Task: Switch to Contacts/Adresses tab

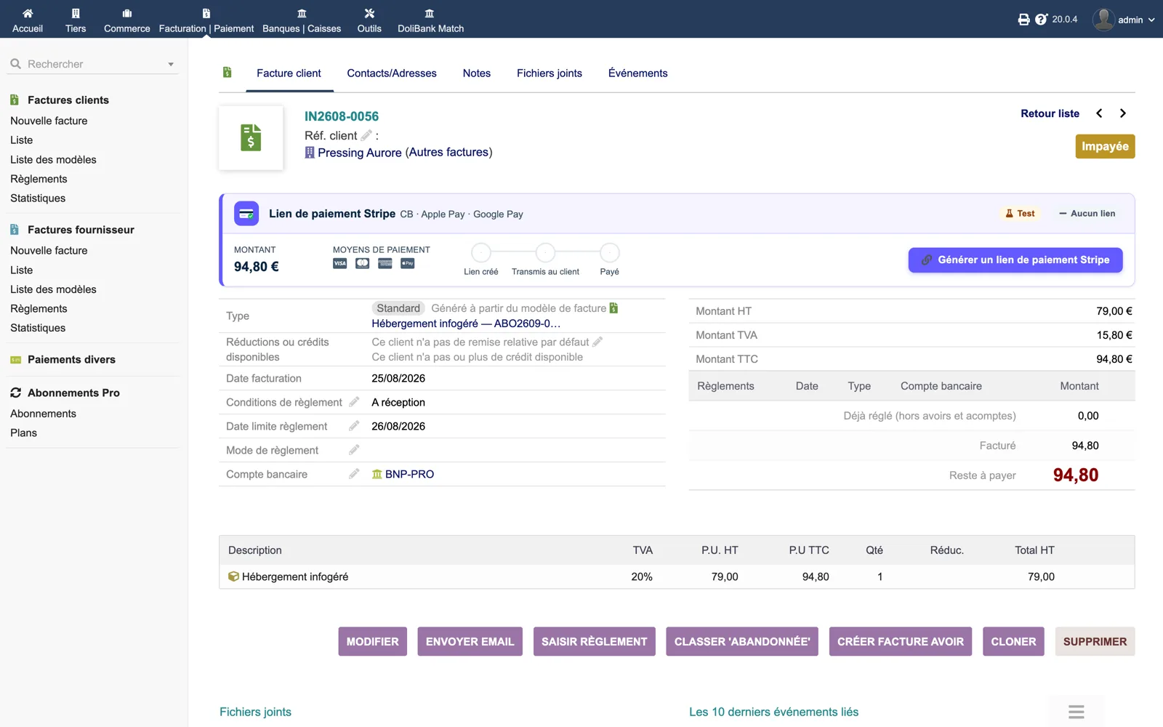Action: pyautogui.click(x=392, y=73)
